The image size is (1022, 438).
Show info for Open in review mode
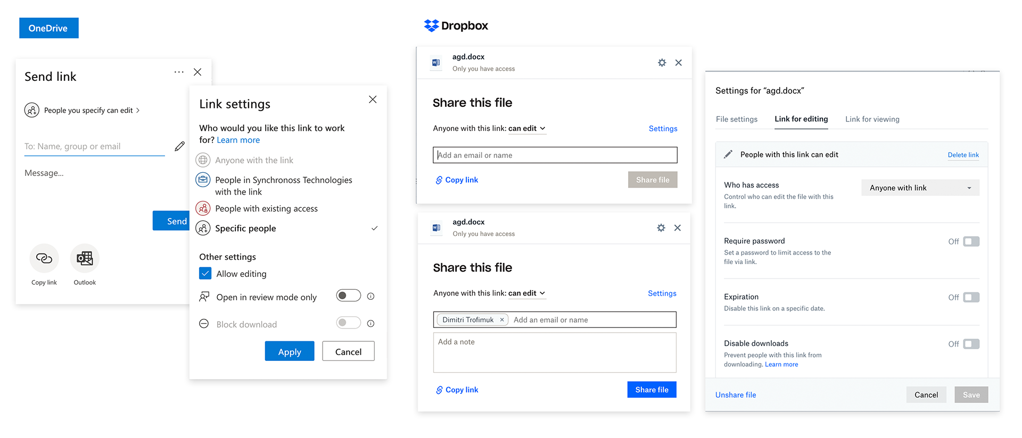(x=371, y=296)
